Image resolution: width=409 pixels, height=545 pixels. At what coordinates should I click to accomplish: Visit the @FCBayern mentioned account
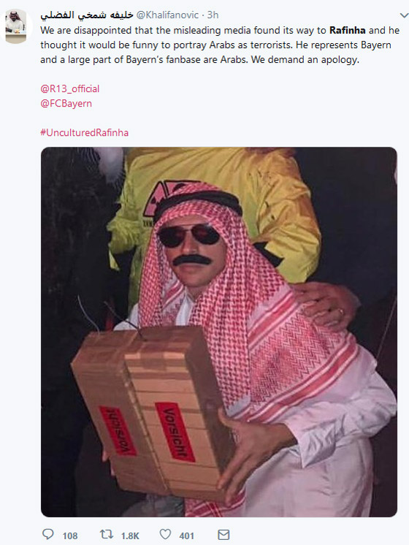pos(66,104)
